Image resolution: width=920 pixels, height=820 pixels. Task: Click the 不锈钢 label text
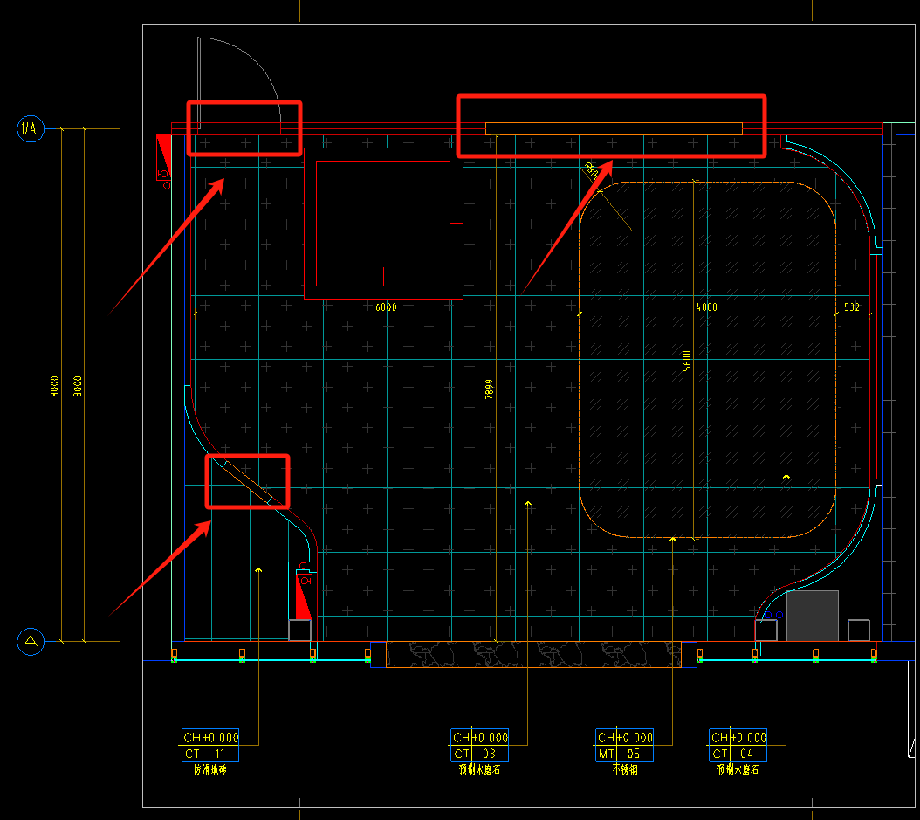[624, 770]
